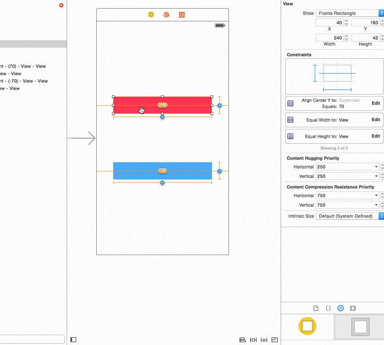The height and width of the screenshot is (345, 384).
Task: Click the X position field
Action: (x=330, y=23)
